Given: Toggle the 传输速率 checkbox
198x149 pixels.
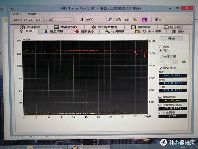Looking at the screenshot, I should pyautogui.click(x=160, y=68).
